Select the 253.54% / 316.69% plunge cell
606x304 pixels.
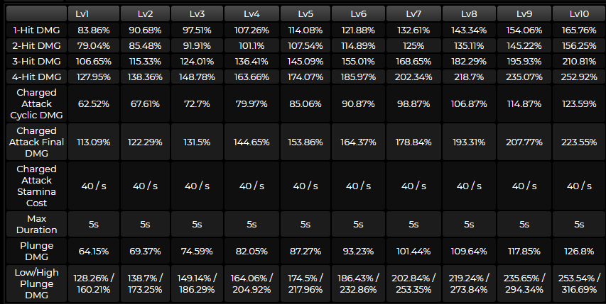click(579, 283)
